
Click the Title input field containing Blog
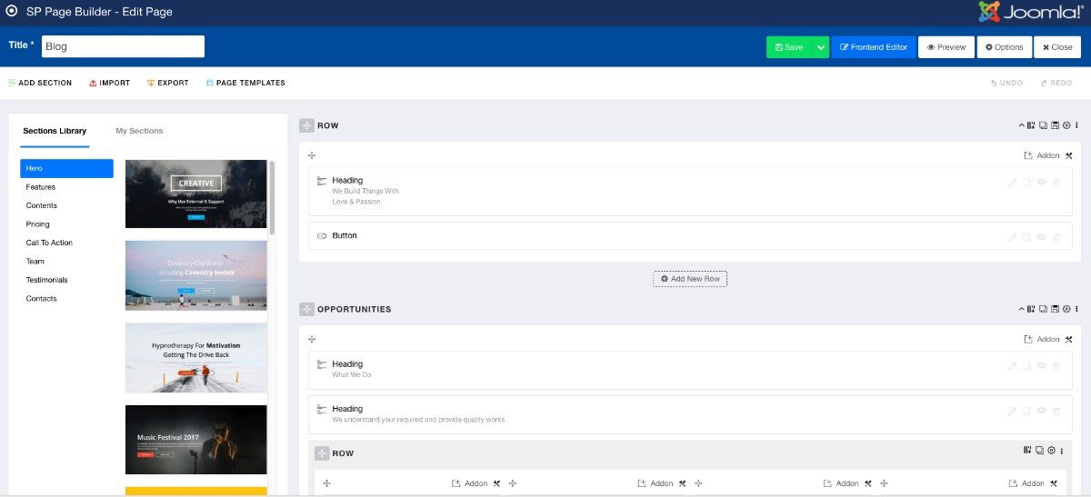point(123,46)
